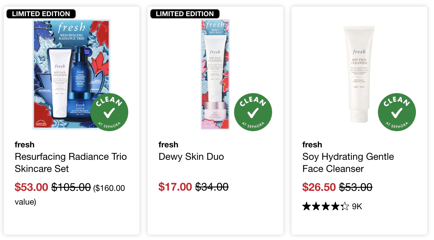Open the Resurfacing Radiance Trio product image

[72, 74]
